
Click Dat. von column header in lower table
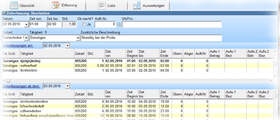(115, 94)
